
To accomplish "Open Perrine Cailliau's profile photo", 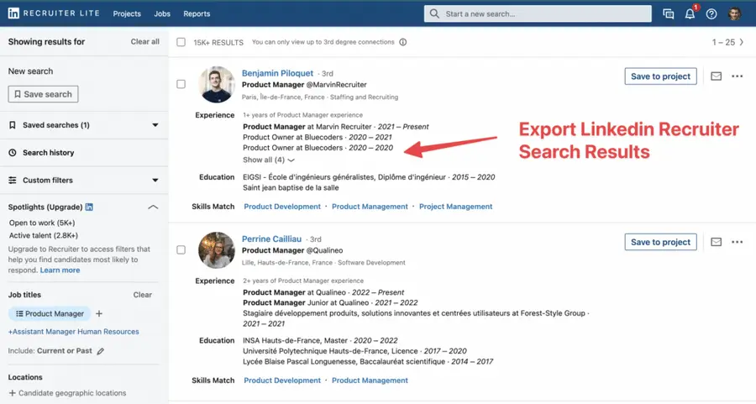I will click(217, 250).
